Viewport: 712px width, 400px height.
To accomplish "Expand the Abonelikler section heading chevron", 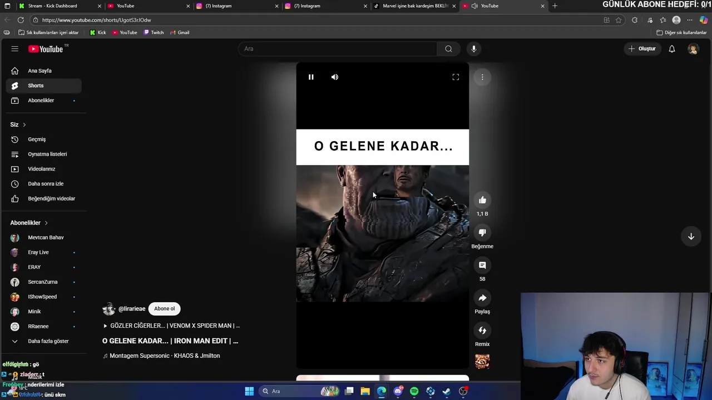I will pyautogui.click(x=46, y=223).
